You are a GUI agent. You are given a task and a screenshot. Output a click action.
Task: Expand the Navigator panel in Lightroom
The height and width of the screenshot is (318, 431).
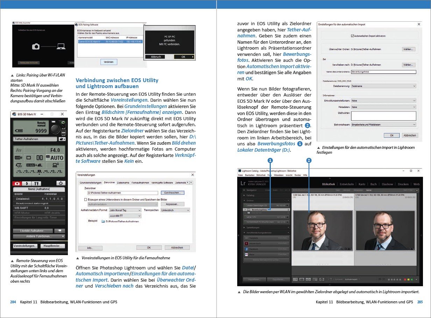click(x=244, y=190)
